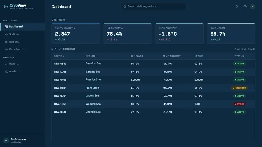The width and height of the screenshot is (262, 147).
Task: Select station STA-0842
Action: click(x=60, y=64)
